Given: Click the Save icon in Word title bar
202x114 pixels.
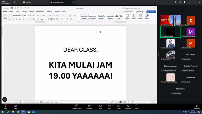Looking at the screenshot, I should [x=18, y=8].
